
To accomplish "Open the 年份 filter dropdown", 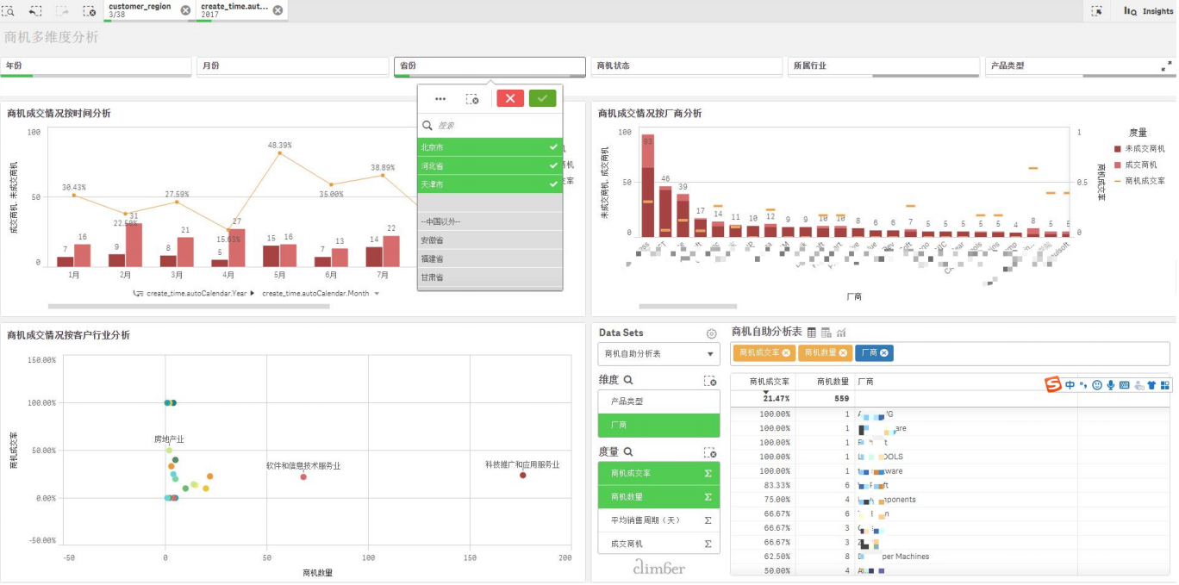I will (x=95, y=65).
